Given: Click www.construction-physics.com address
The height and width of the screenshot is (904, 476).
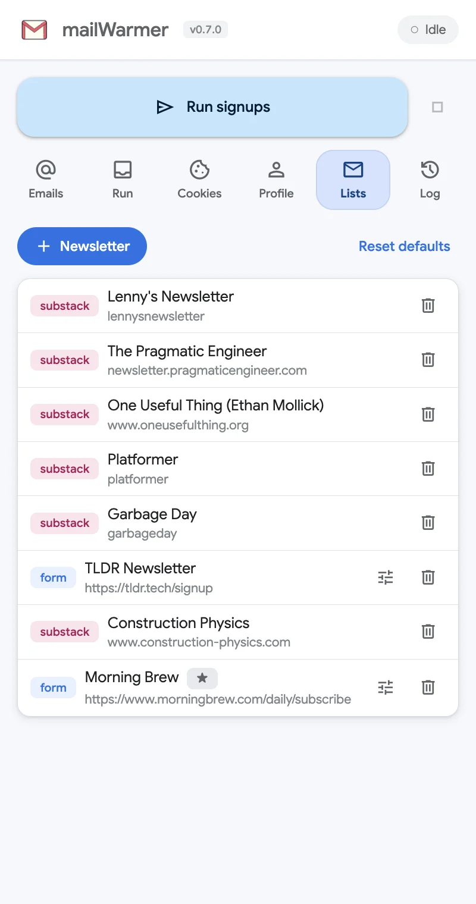Looking at the screenshot, I should (199, 642).
